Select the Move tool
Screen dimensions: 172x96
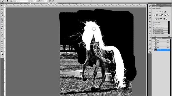pyautogui.click(x=2, y=6)
